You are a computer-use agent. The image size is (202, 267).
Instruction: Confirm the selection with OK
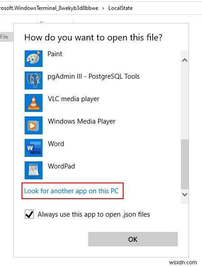(x=133, y=239)
